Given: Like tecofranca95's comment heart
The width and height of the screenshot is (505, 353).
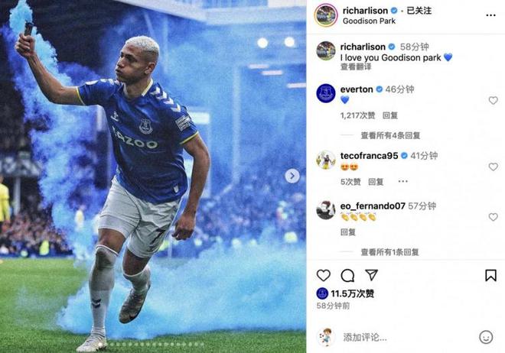Looking at the screenshot, I should click(x=493, y=167).
